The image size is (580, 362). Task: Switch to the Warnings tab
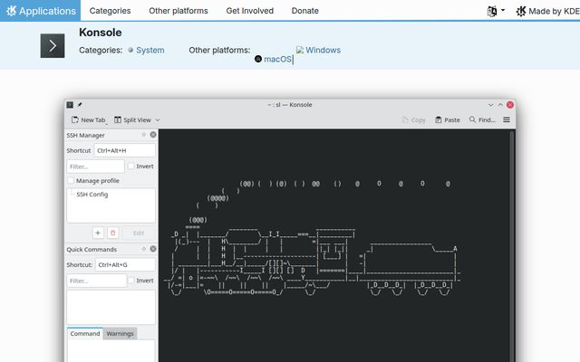click(121, 334)
